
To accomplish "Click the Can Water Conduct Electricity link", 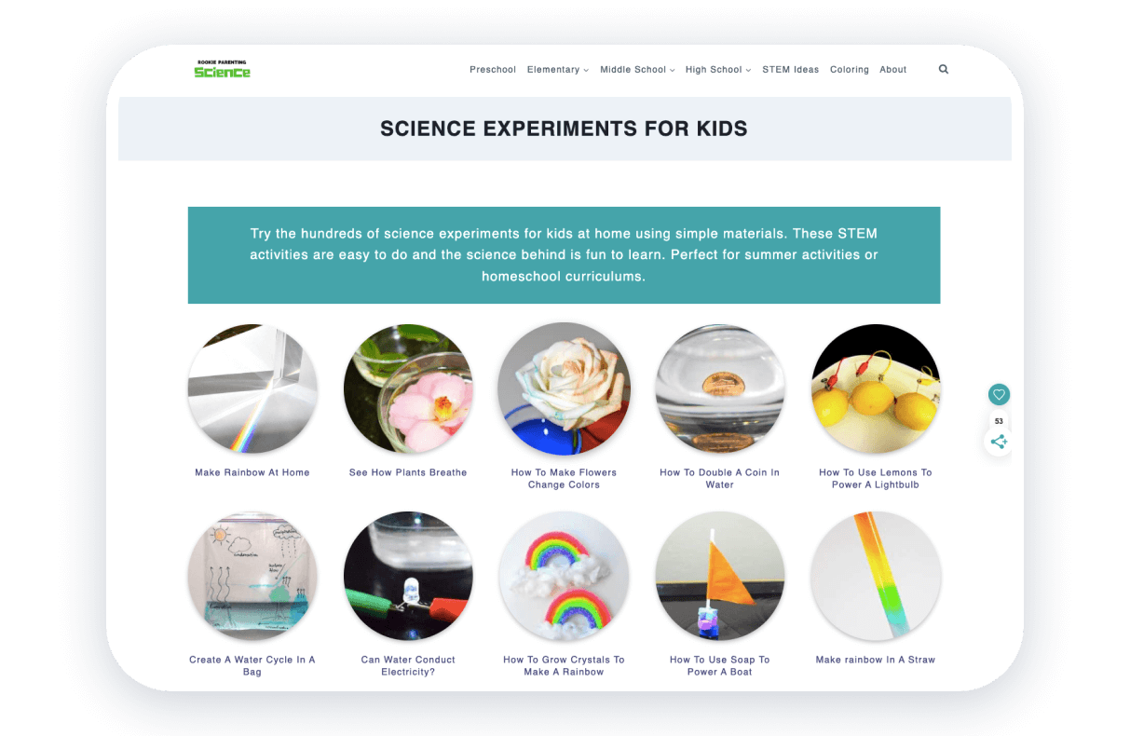I will 408,665.
